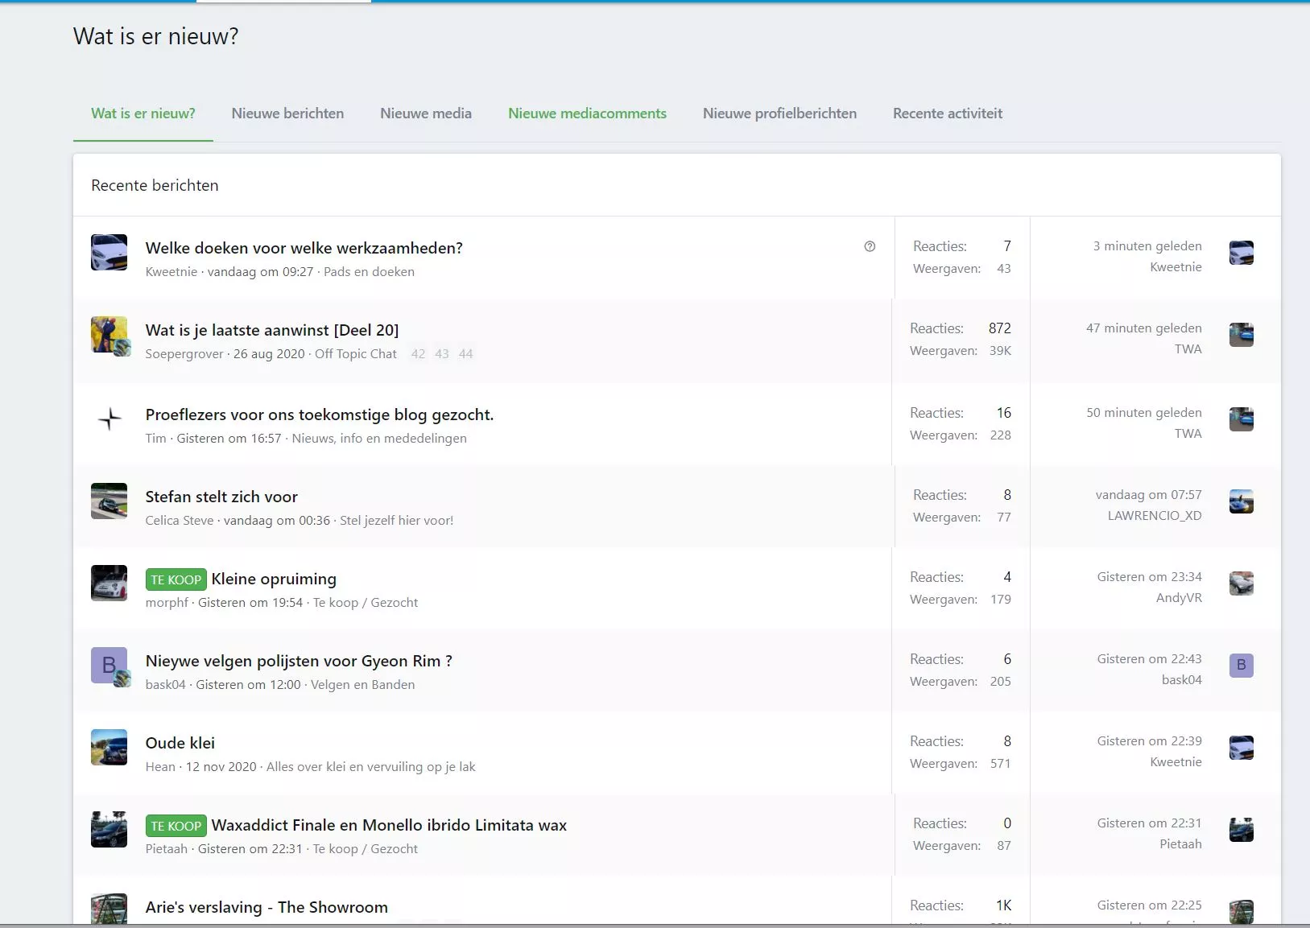Open Celica Steve author name link
The width and height of the screenshot is (1310, 928).
180,521
